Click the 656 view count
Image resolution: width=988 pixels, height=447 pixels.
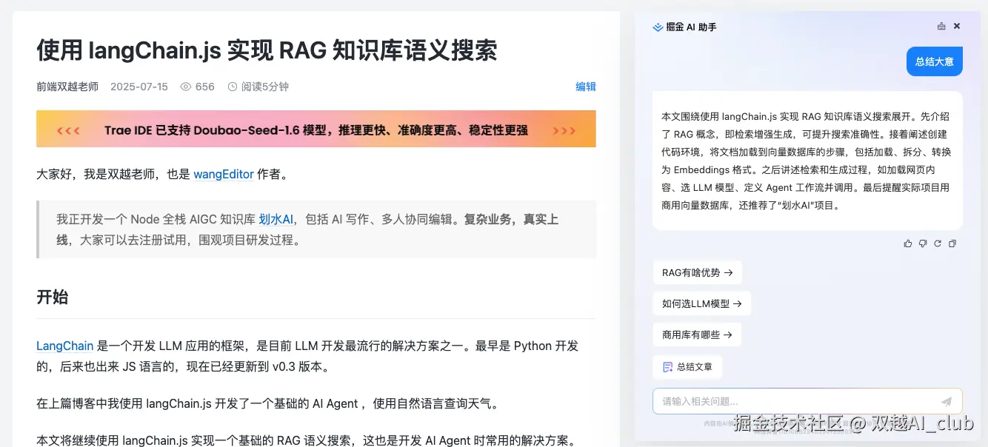click(205, 87)
